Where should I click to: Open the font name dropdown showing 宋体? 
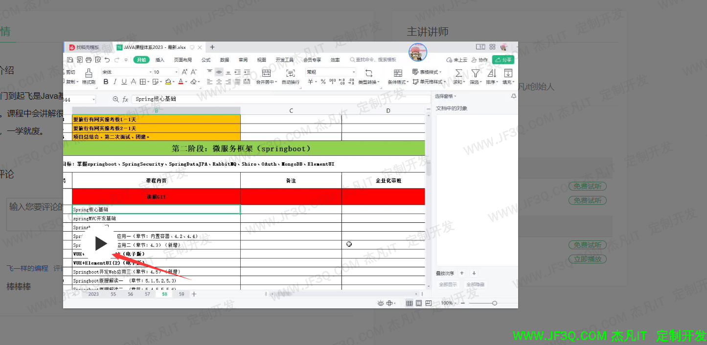pyautogui.click(x=125, y=72)
